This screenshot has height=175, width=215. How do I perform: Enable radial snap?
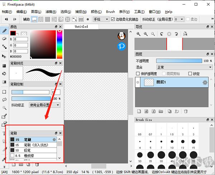61,19
